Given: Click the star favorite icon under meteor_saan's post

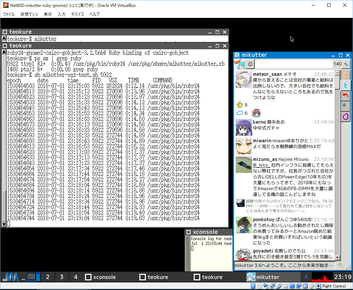Looking at the screenshot, I should click(x=240, y=105).
